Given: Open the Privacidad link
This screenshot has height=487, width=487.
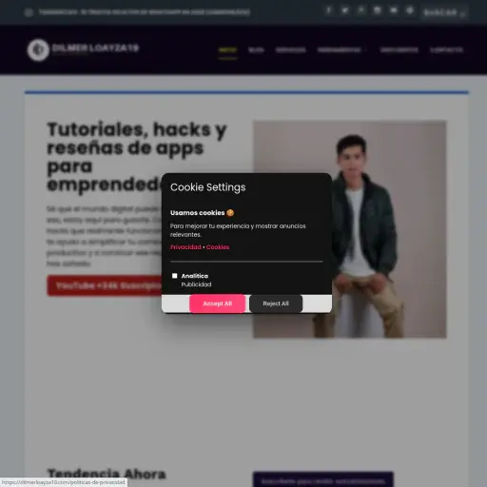Looking at the screenshot, I should [185, 247].
